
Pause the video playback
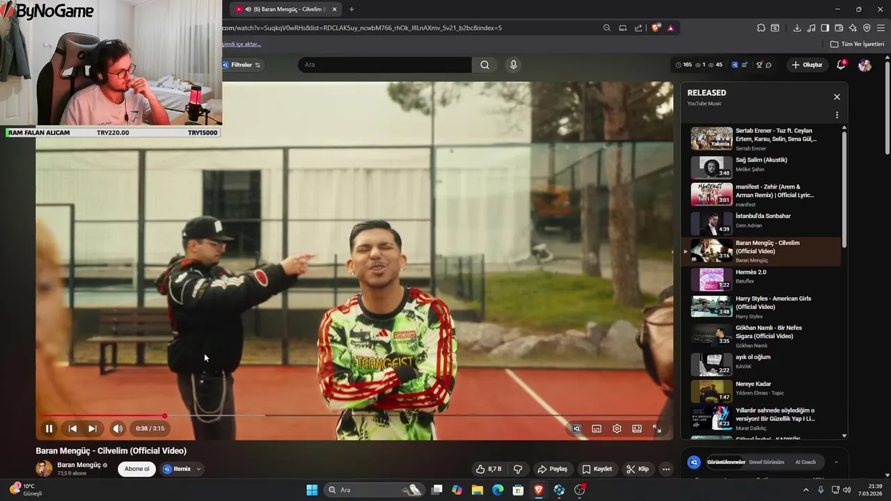click(x=49, y=429)
